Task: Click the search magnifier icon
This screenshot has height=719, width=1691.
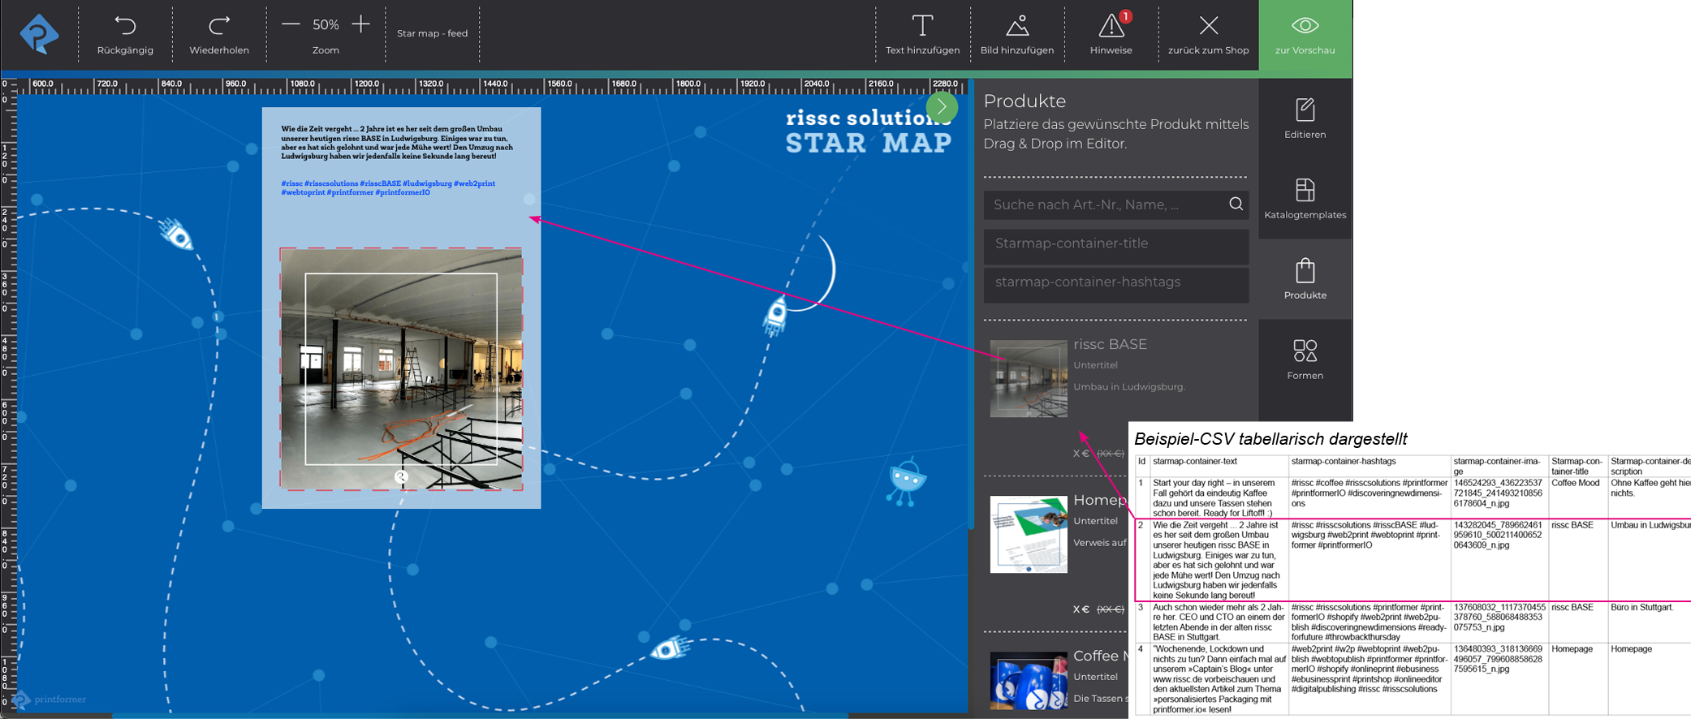Action: 1236,205
